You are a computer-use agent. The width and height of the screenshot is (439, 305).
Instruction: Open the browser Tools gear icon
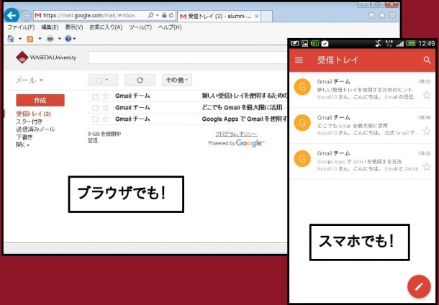(392, 15)
